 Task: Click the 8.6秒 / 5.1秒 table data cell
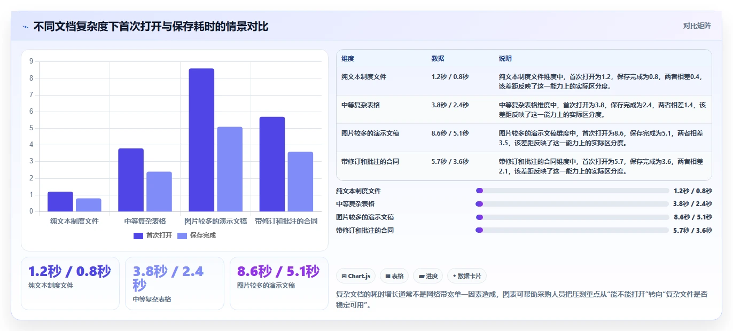tap(450, 133)
